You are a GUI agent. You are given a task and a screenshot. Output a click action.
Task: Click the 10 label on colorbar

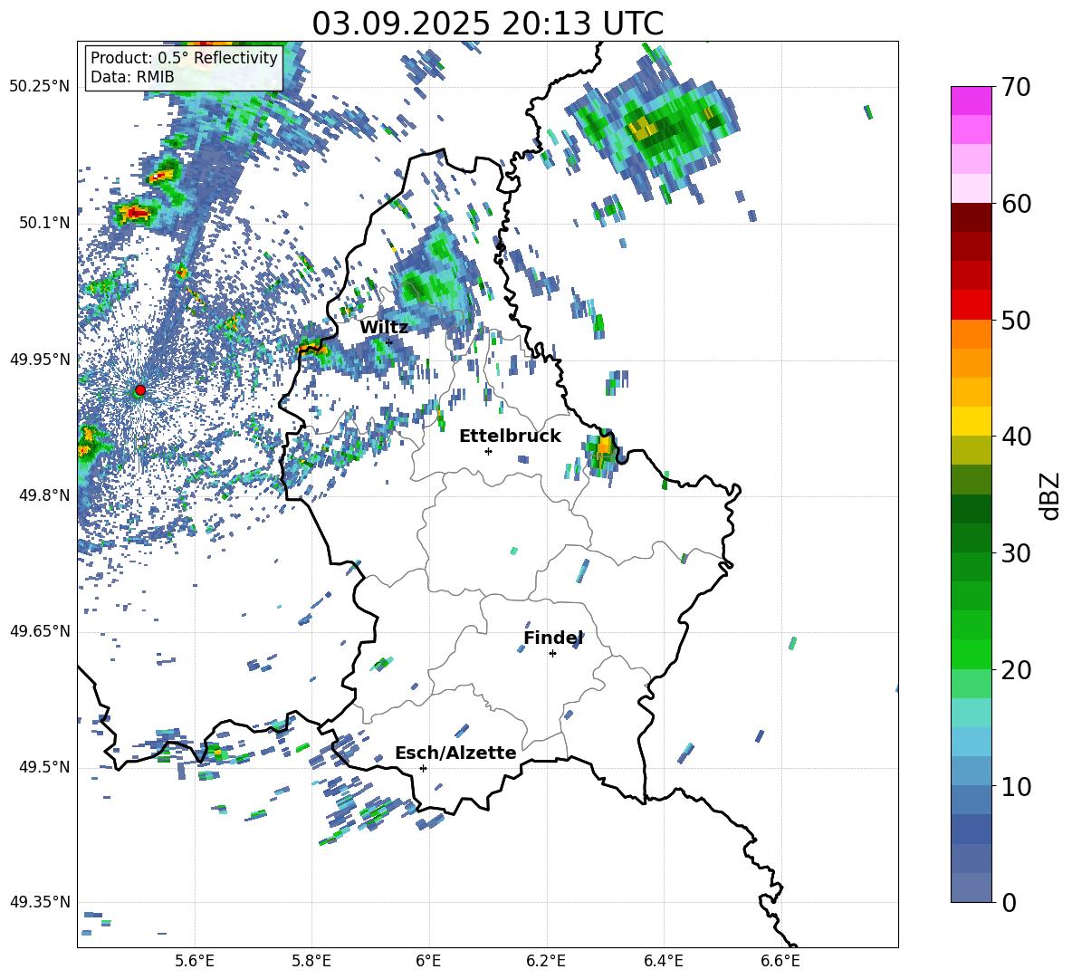click(x=1015, y=786)
